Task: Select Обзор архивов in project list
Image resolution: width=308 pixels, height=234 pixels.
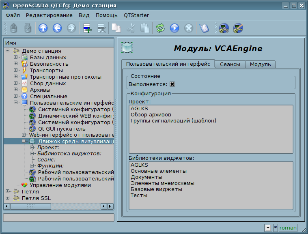Action: [x=151, y=115]
